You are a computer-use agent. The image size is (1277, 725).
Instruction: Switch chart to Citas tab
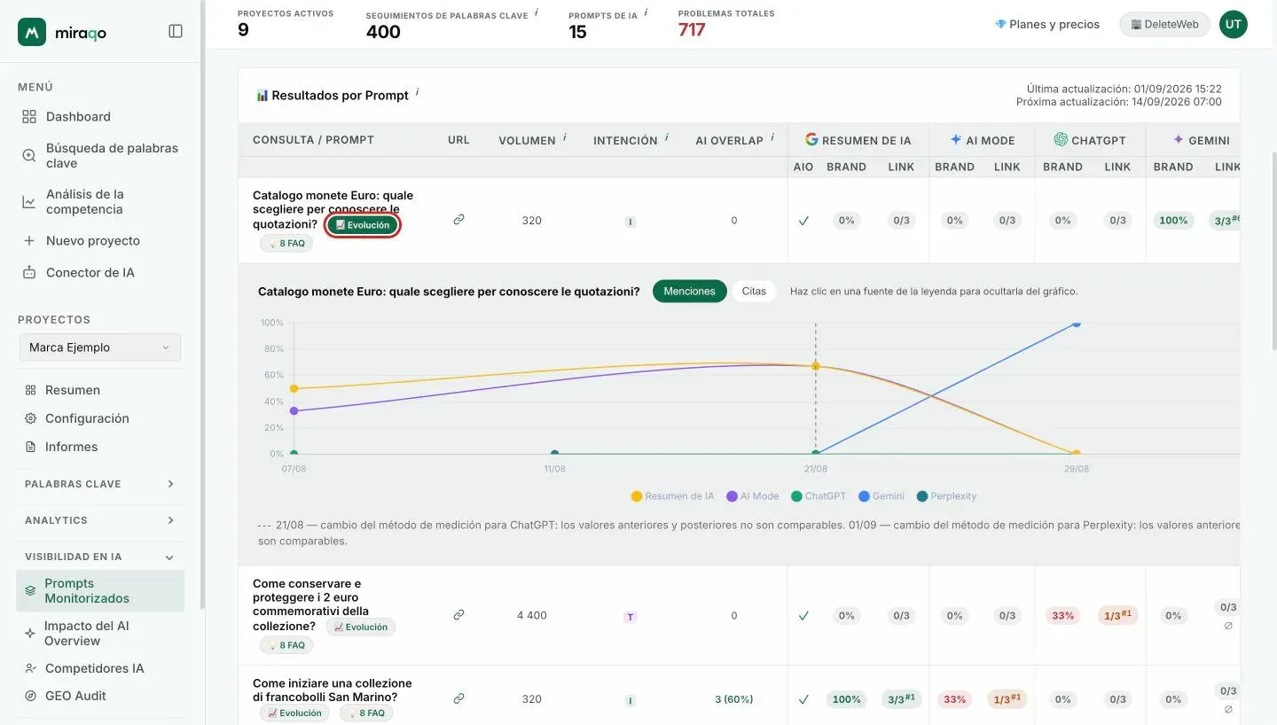(754, 291)
